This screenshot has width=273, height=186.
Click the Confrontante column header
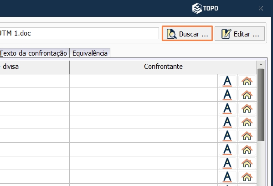(163, 67)
